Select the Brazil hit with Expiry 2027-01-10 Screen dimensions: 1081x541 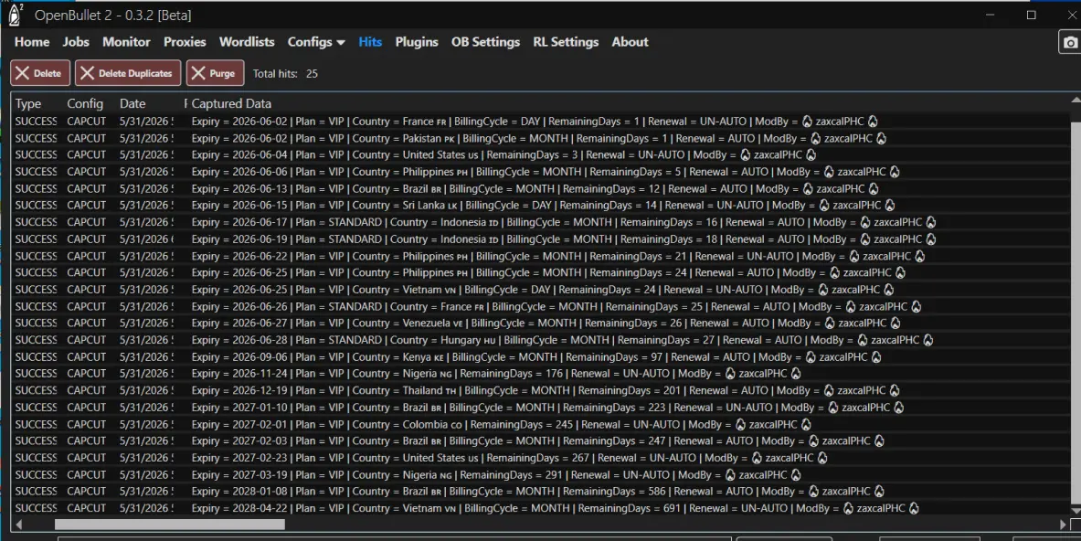point(540,408)
